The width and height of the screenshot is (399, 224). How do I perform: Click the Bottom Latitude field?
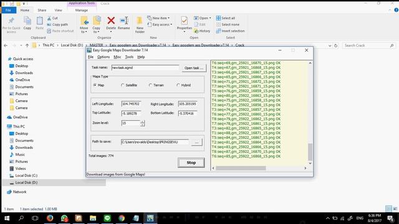[x=188, y=113]
